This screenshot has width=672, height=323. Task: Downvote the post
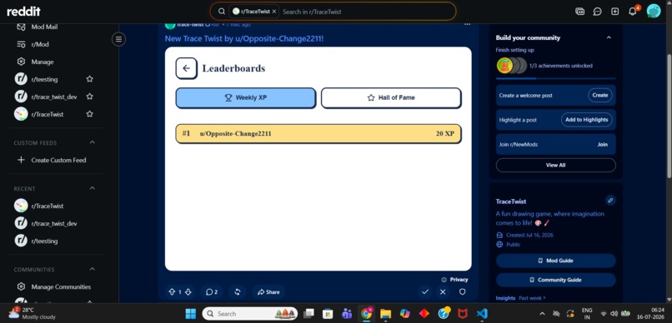point(188,291)
